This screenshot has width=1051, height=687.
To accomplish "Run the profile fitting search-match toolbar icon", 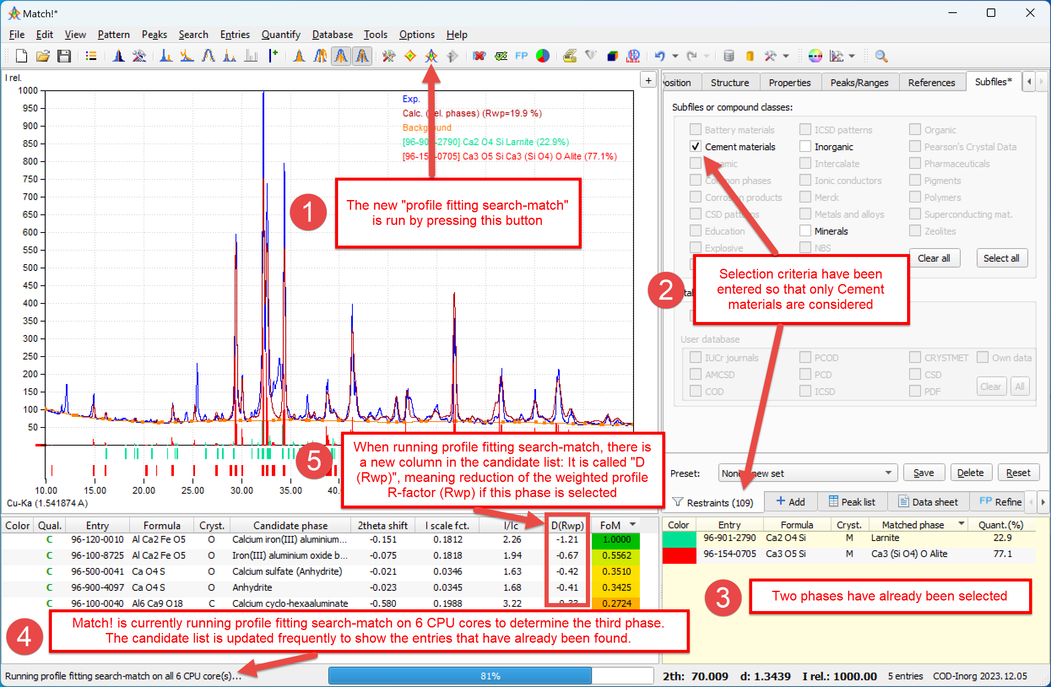I will coord(431,56).
